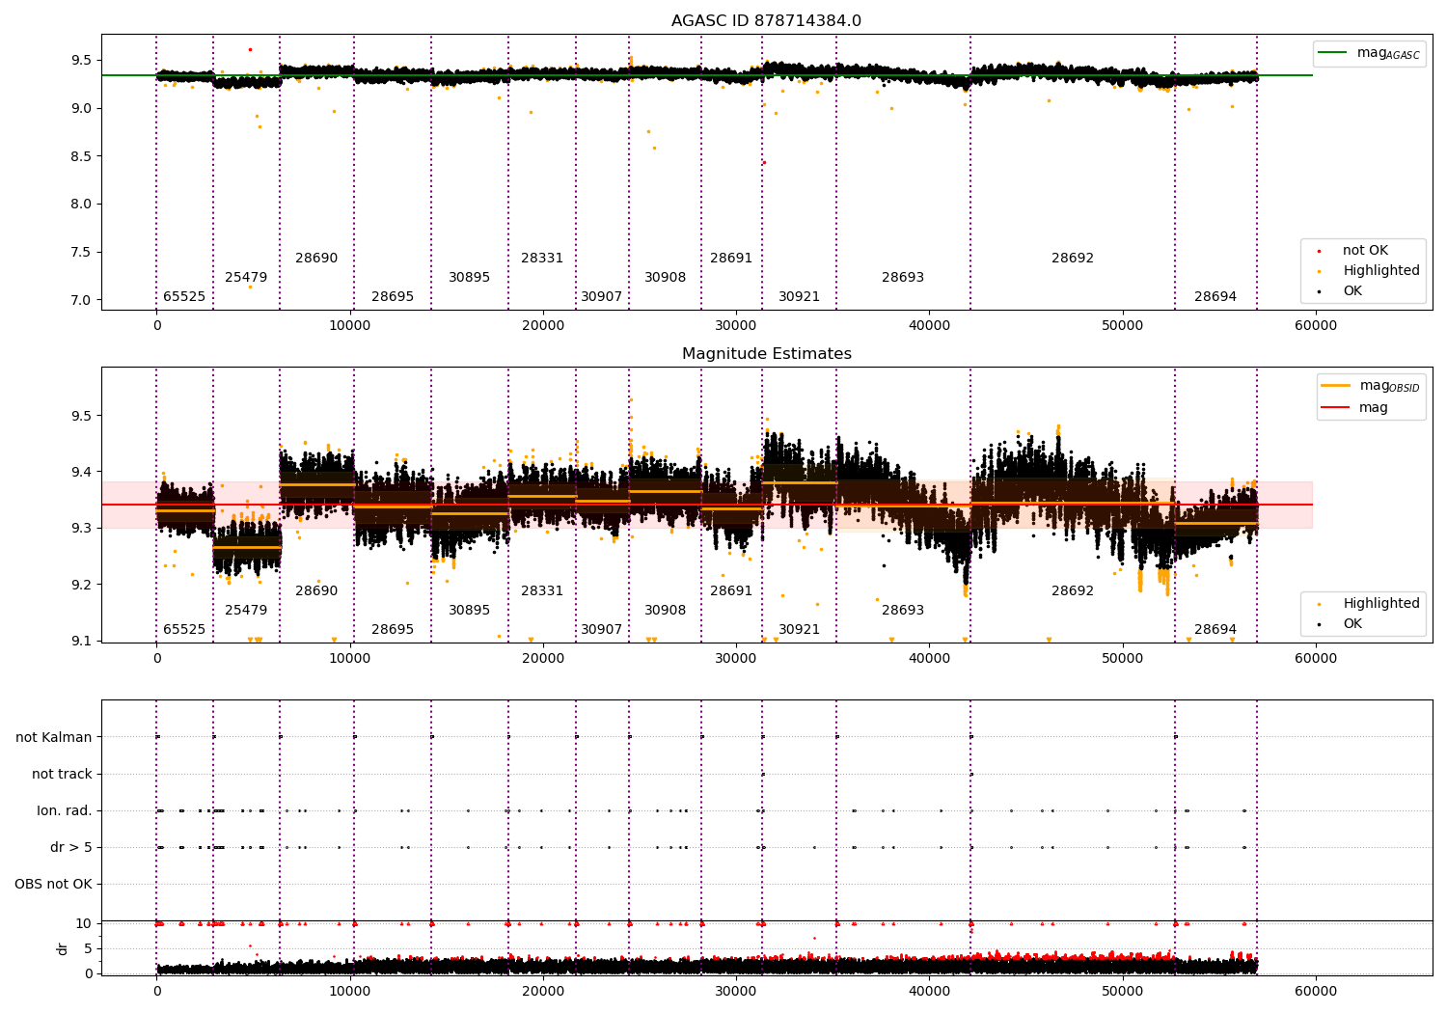The height and width of the screenshot is (1013, 1447).
Task: Click OBSID label 28692 in the AGASC plot
Action: (x=1073, y=259)
